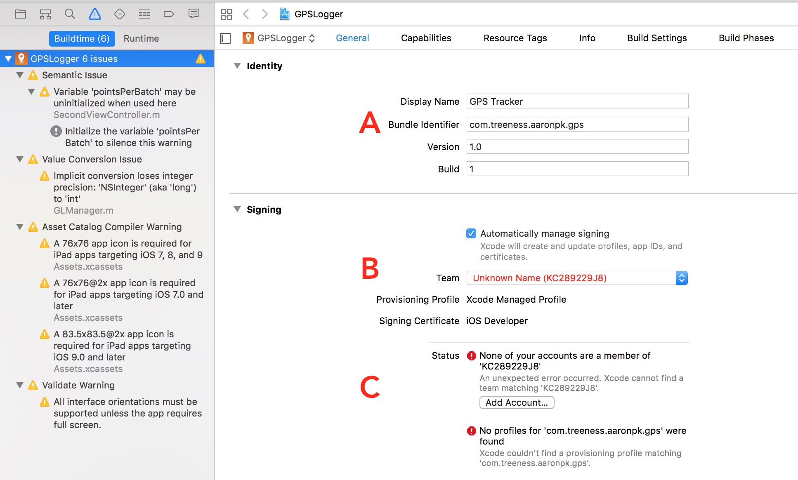Click the fix-it icon beside Initialize the variable
798x480 pixels.
[56, 131]
